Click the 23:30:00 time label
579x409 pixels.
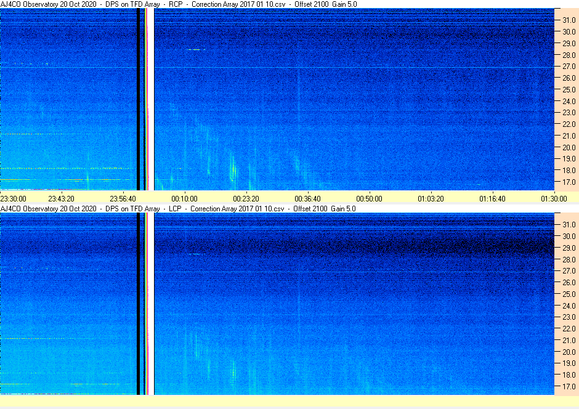tap(14, 198)
